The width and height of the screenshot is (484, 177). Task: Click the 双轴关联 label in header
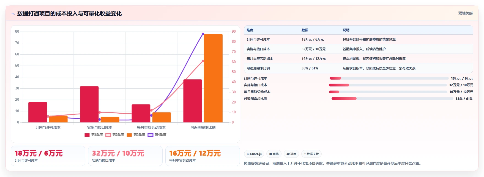point(465,13)
